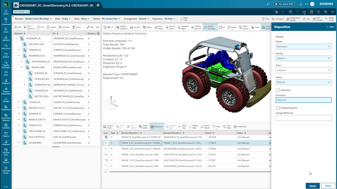Click the results table horizontal scrollbar
337x189 pixels.
[x=190, y=172]
